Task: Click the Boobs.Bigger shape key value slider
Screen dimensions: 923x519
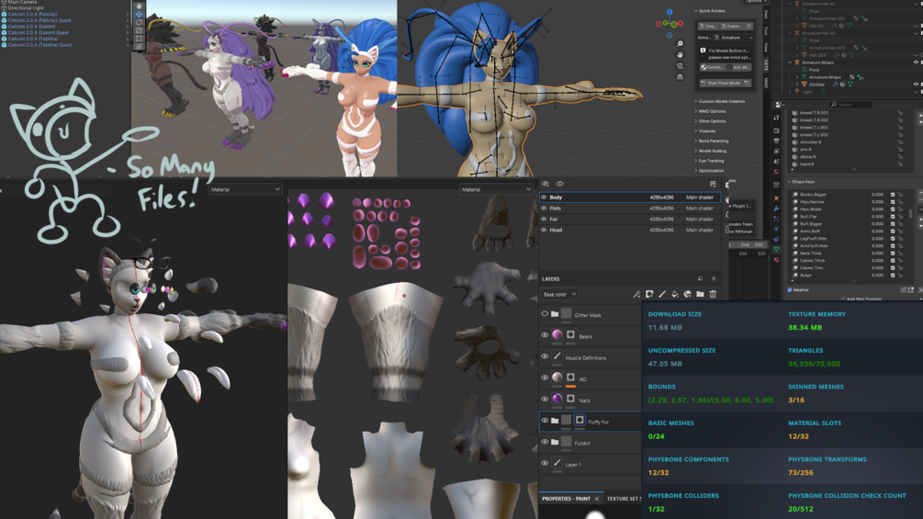Action: pos(877,194)
